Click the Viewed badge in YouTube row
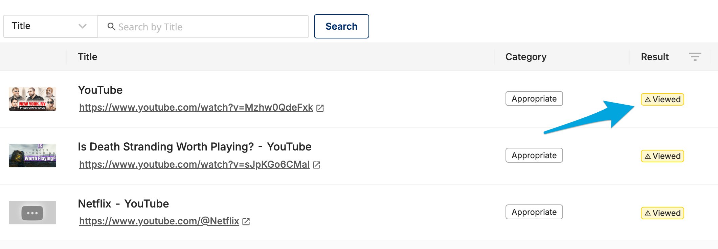 coord(663,100)
